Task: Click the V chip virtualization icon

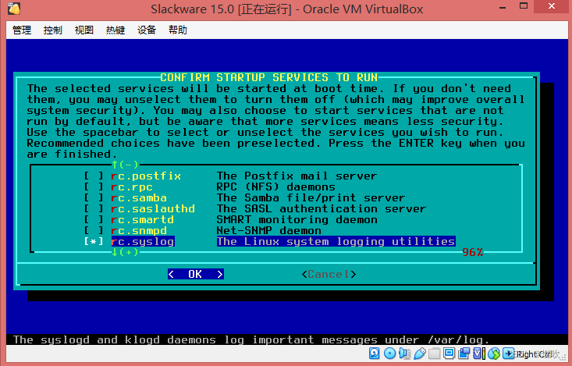Action: (479, 353)
